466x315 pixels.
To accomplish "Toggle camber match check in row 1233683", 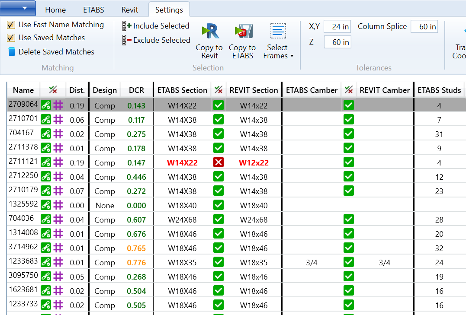I will [x=349, y=262].
